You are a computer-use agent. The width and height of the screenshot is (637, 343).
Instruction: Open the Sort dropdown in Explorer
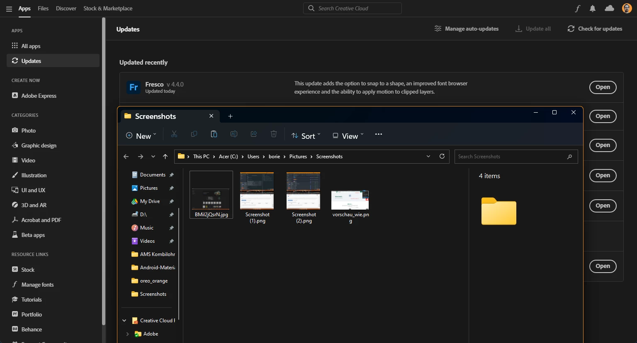(x=306, y=136)
